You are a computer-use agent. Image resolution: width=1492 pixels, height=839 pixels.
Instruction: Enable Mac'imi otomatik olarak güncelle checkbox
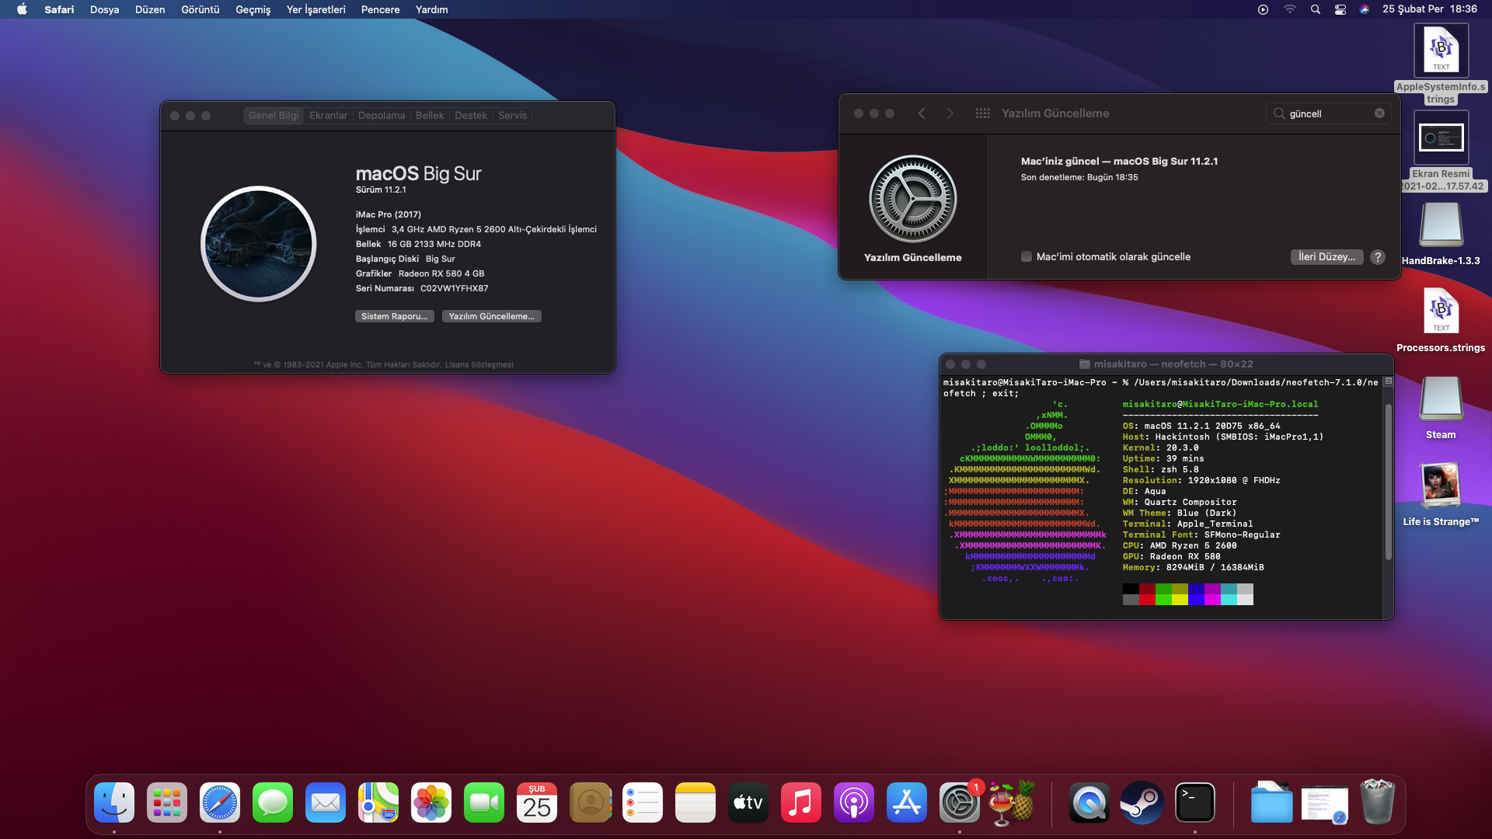(x=1026, y=257)
